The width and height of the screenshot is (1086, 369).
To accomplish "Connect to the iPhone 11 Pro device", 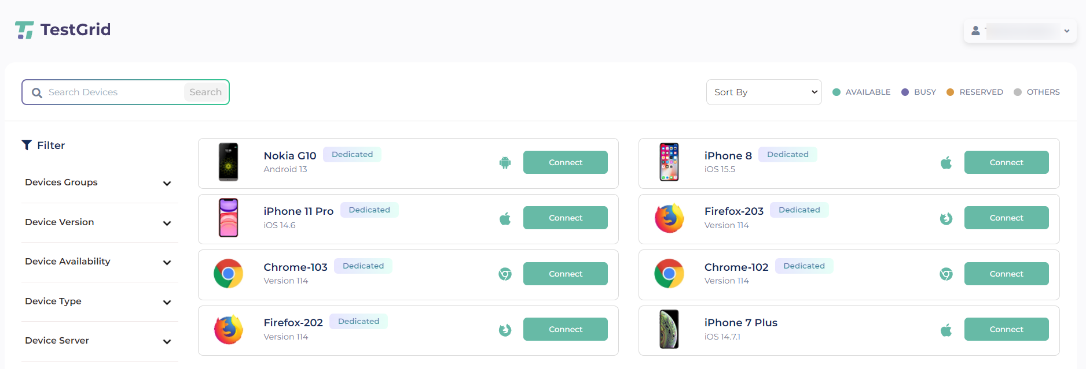I will click(x=565, y=218).
